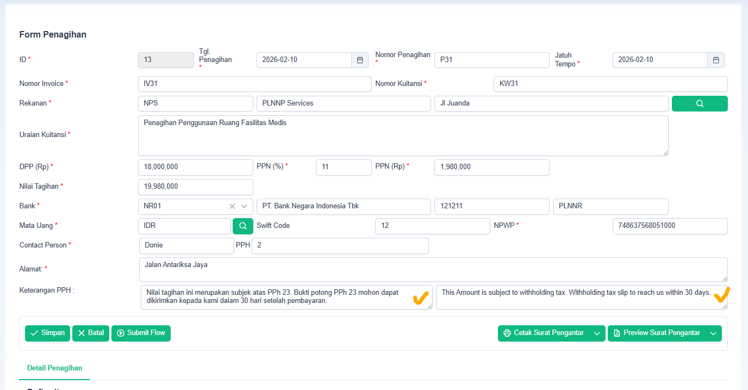Image resolution: width=748 pixels, height=390 pixels.
Task: Expand Preview Surat Pengantar dropdown arrow
Action: pyautogui.click(x=714, y=333)
